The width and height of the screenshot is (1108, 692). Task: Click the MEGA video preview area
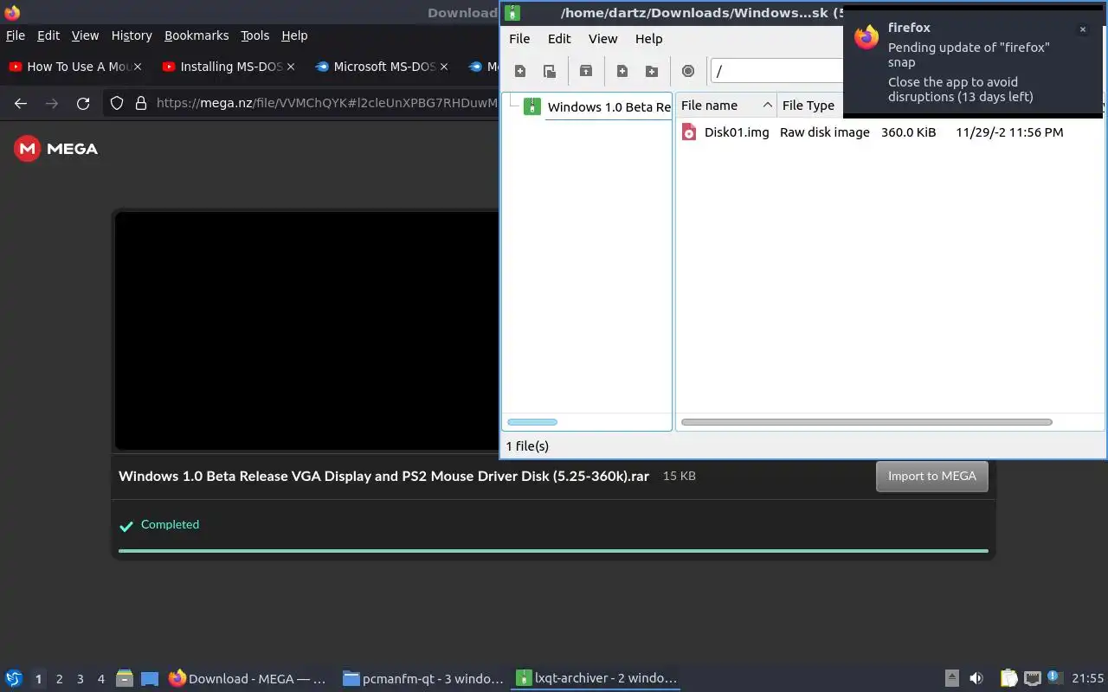307,330
